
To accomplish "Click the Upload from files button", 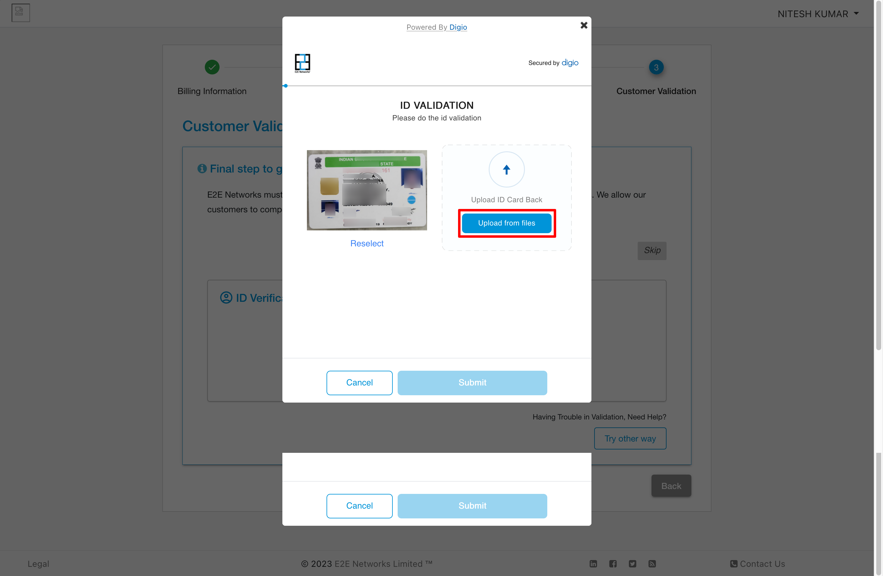I will (506, 223).
